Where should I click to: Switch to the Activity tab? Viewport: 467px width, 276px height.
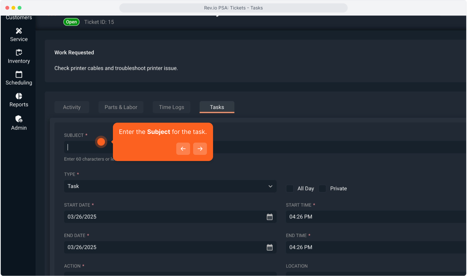(x=72, y=107)
